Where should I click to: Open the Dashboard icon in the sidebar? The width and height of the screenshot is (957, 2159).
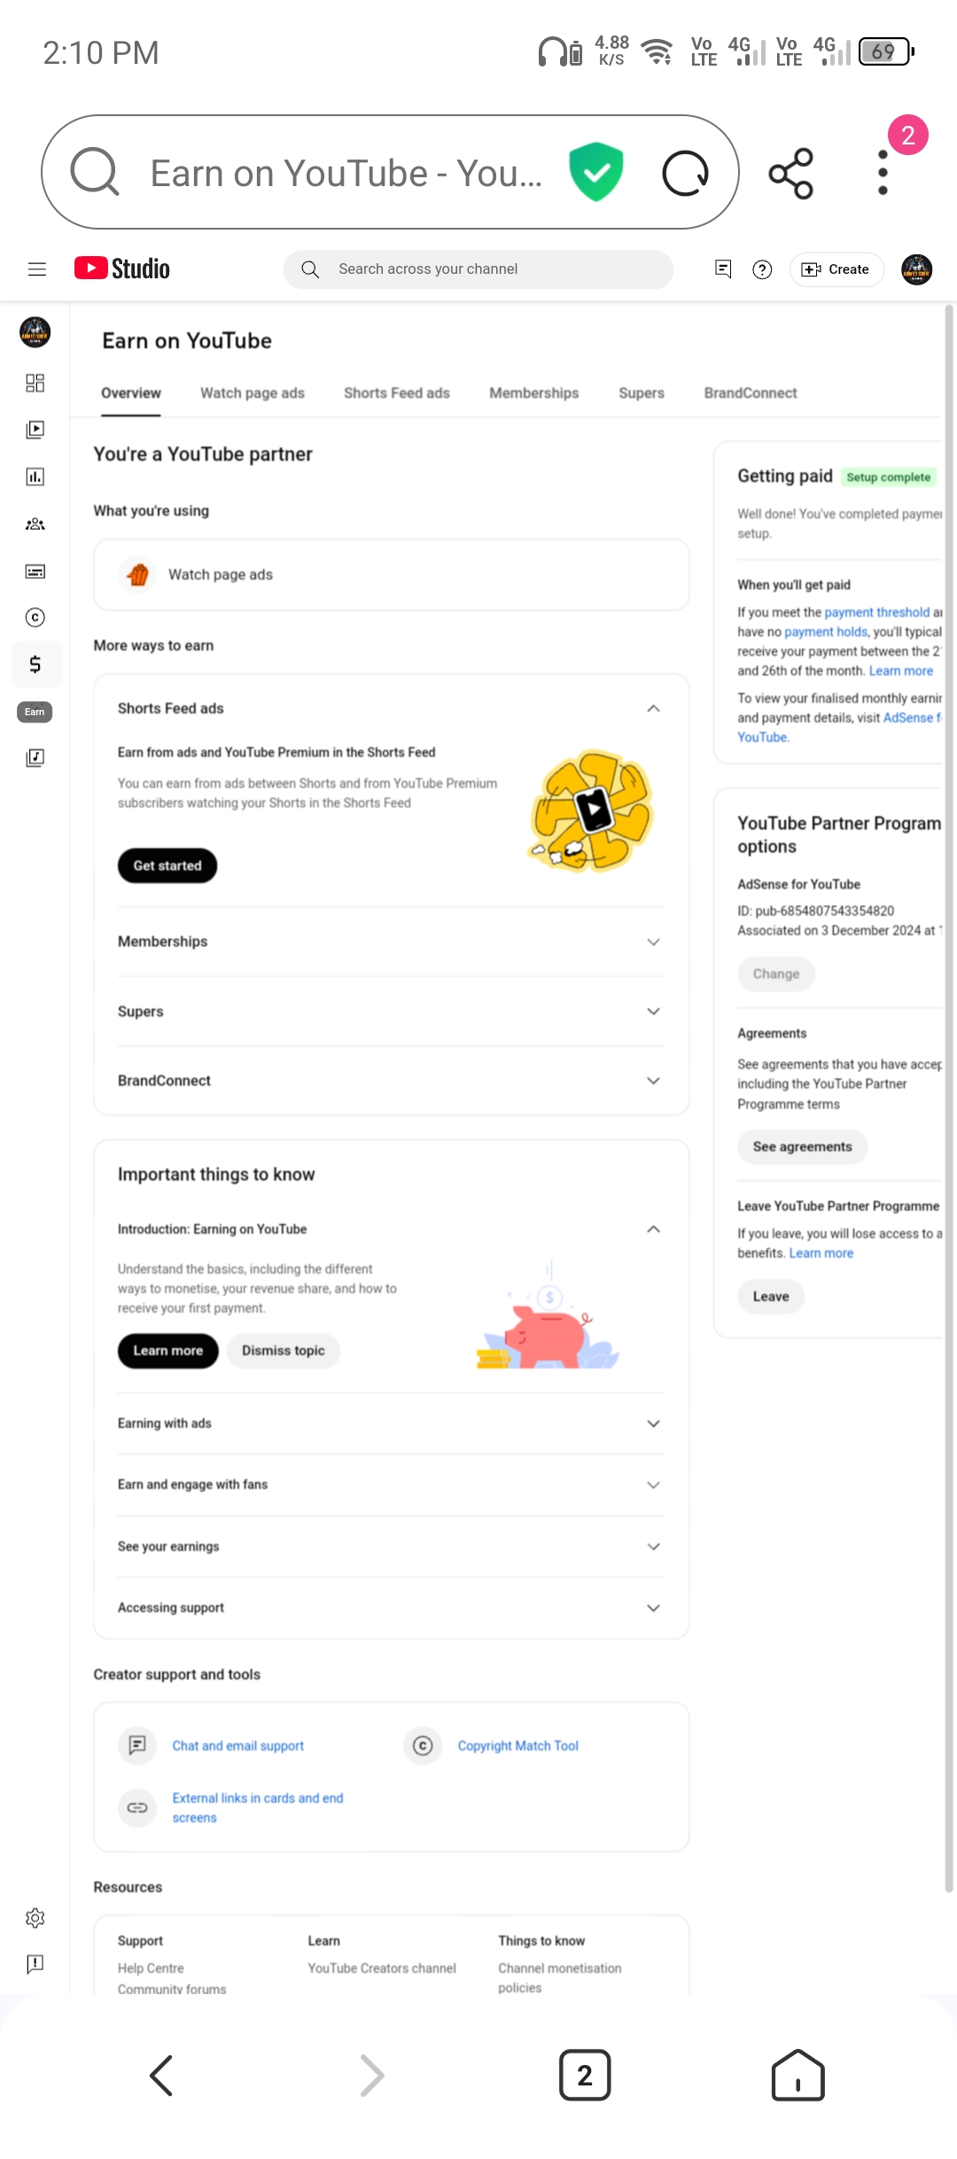click(x=35, y=383)
